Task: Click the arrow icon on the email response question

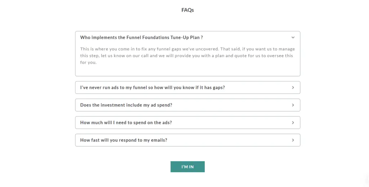Action: click(x=293, y=140)
